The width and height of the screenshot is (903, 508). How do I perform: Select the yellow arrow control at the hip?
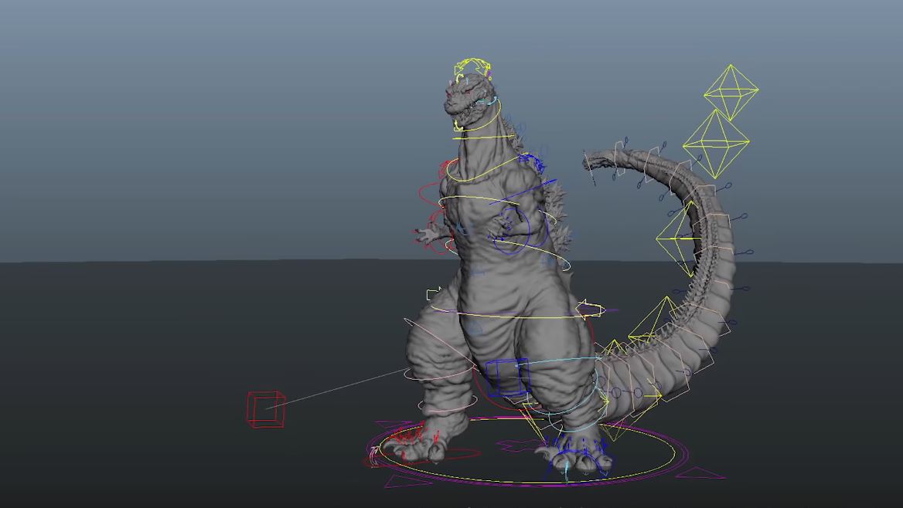pyautogui.click(x=590, y=310)
